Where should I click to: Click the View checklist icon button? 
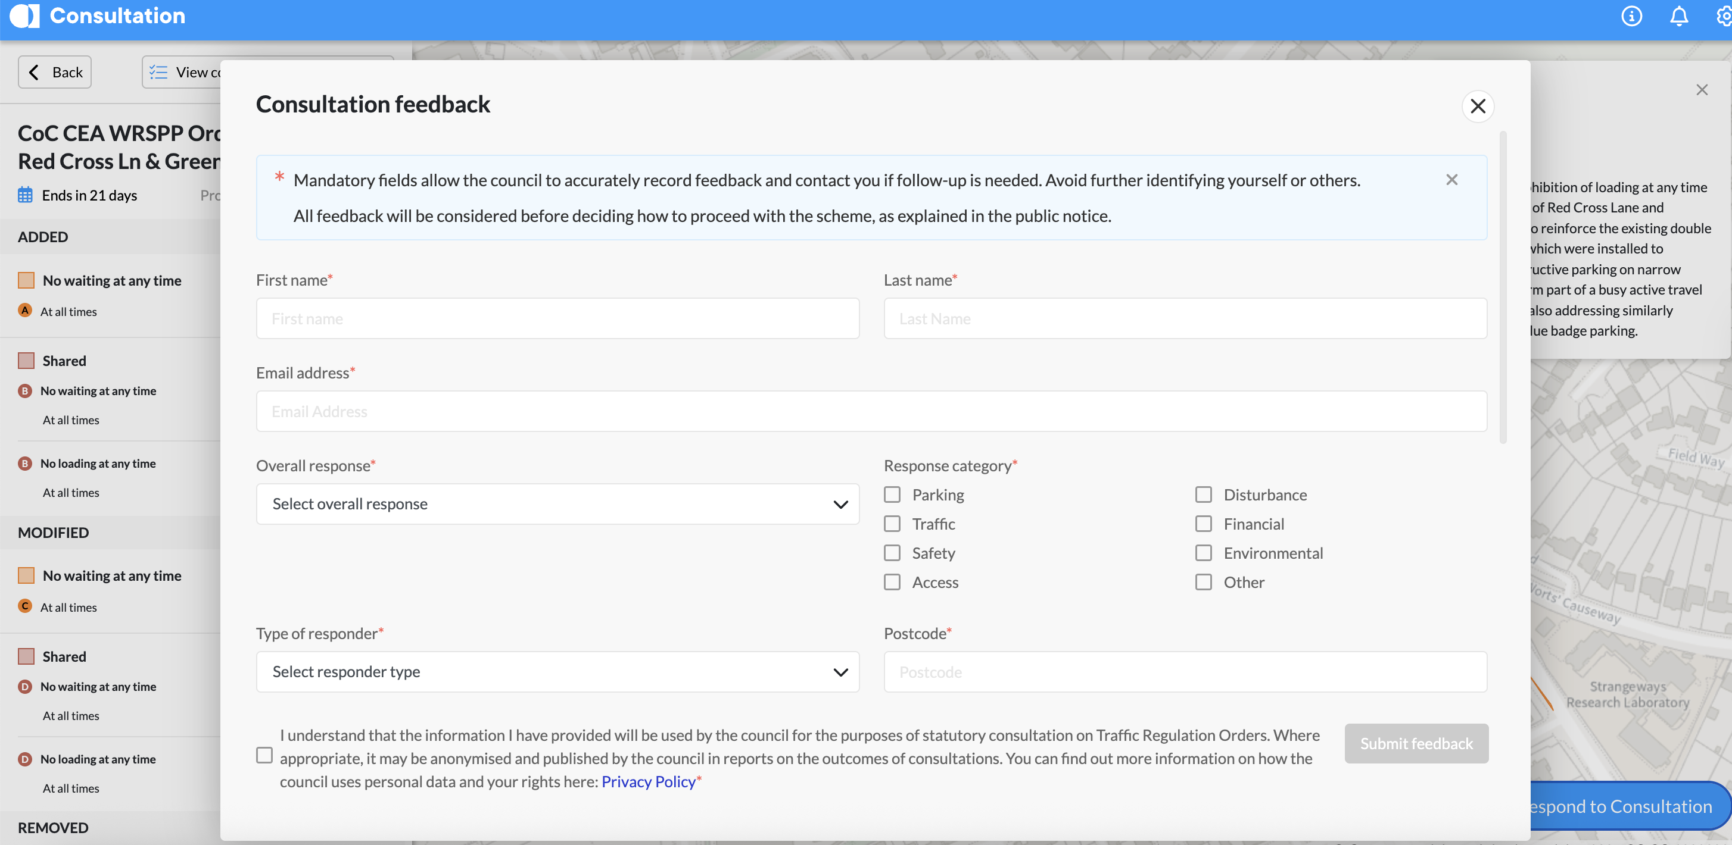pos(182,72)
